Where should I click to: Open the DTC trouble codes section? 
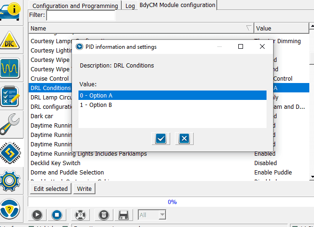9,40
